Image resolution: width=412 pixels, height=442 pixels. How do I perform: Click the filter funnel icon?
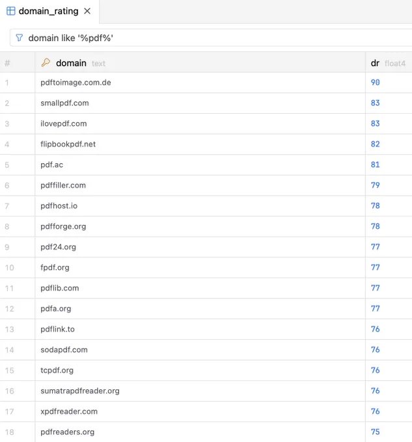19,38
